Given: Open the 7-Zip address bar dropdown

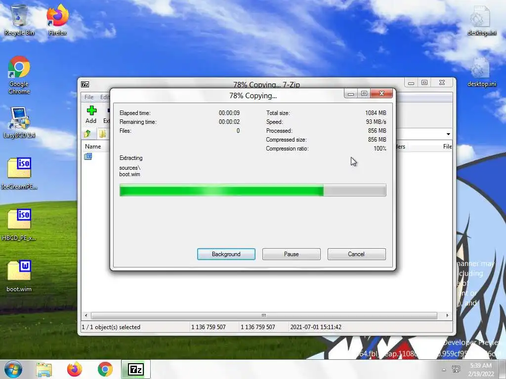Looking at the screenshot, I should pos(448,134).
